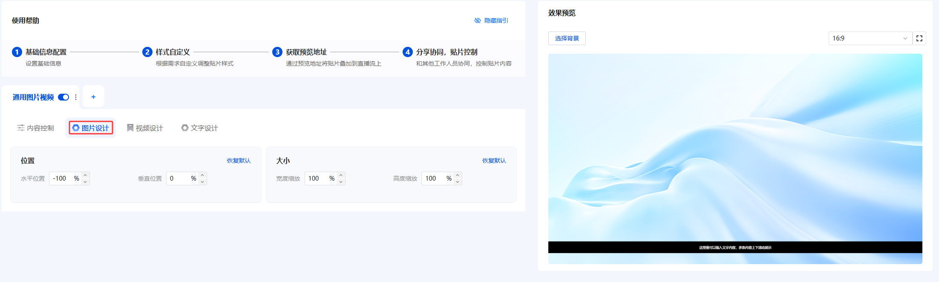The image size is (939, 282).
Task: Click step 1 circle 基础信息配置
Action: click(17, 52)
